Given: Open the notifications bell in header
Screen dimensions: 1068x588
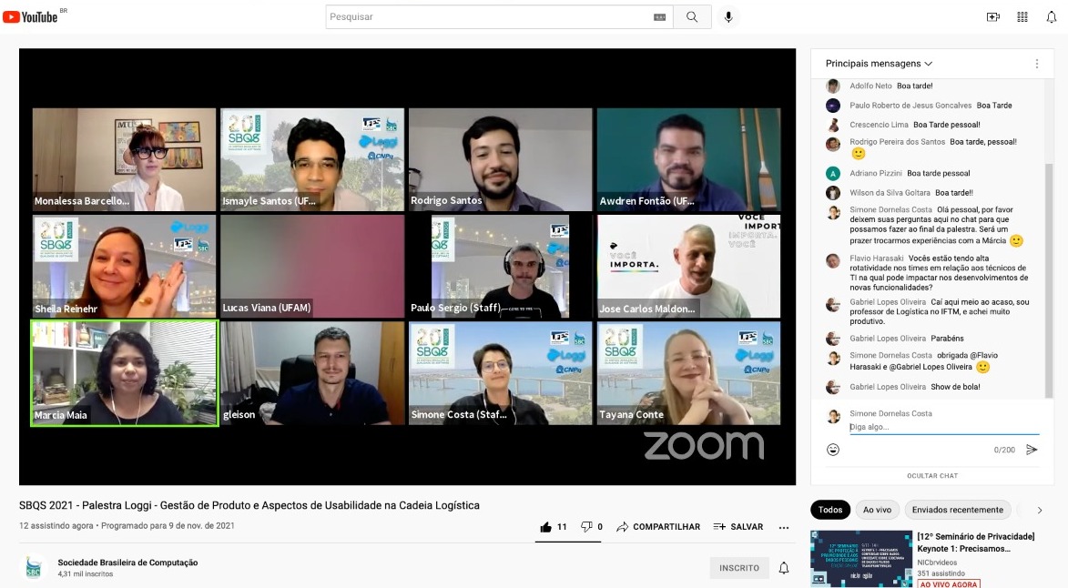Looking at the screenshot, I should [x=1051, y=17].
